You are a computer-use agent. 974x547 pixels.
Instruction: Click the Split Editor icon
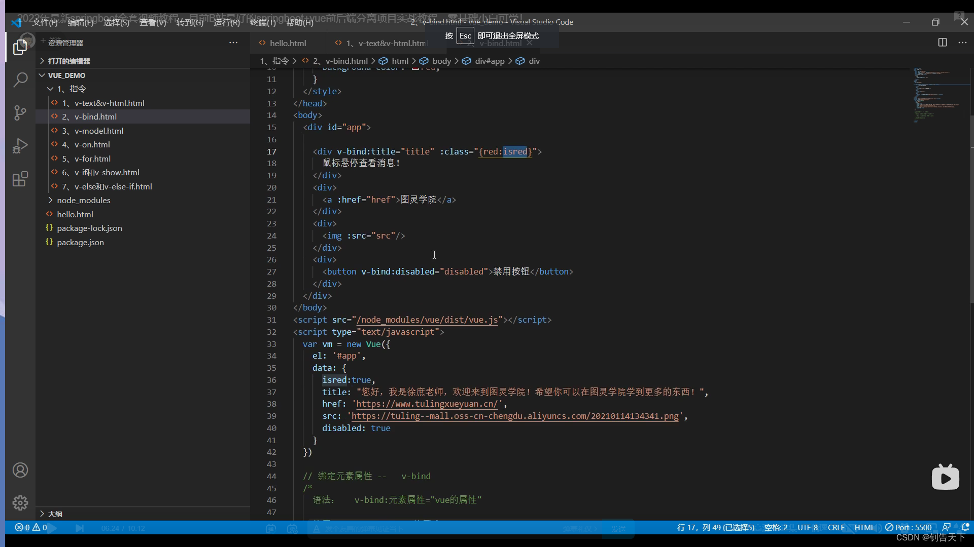pyautogui.click(x=943, y=43)
